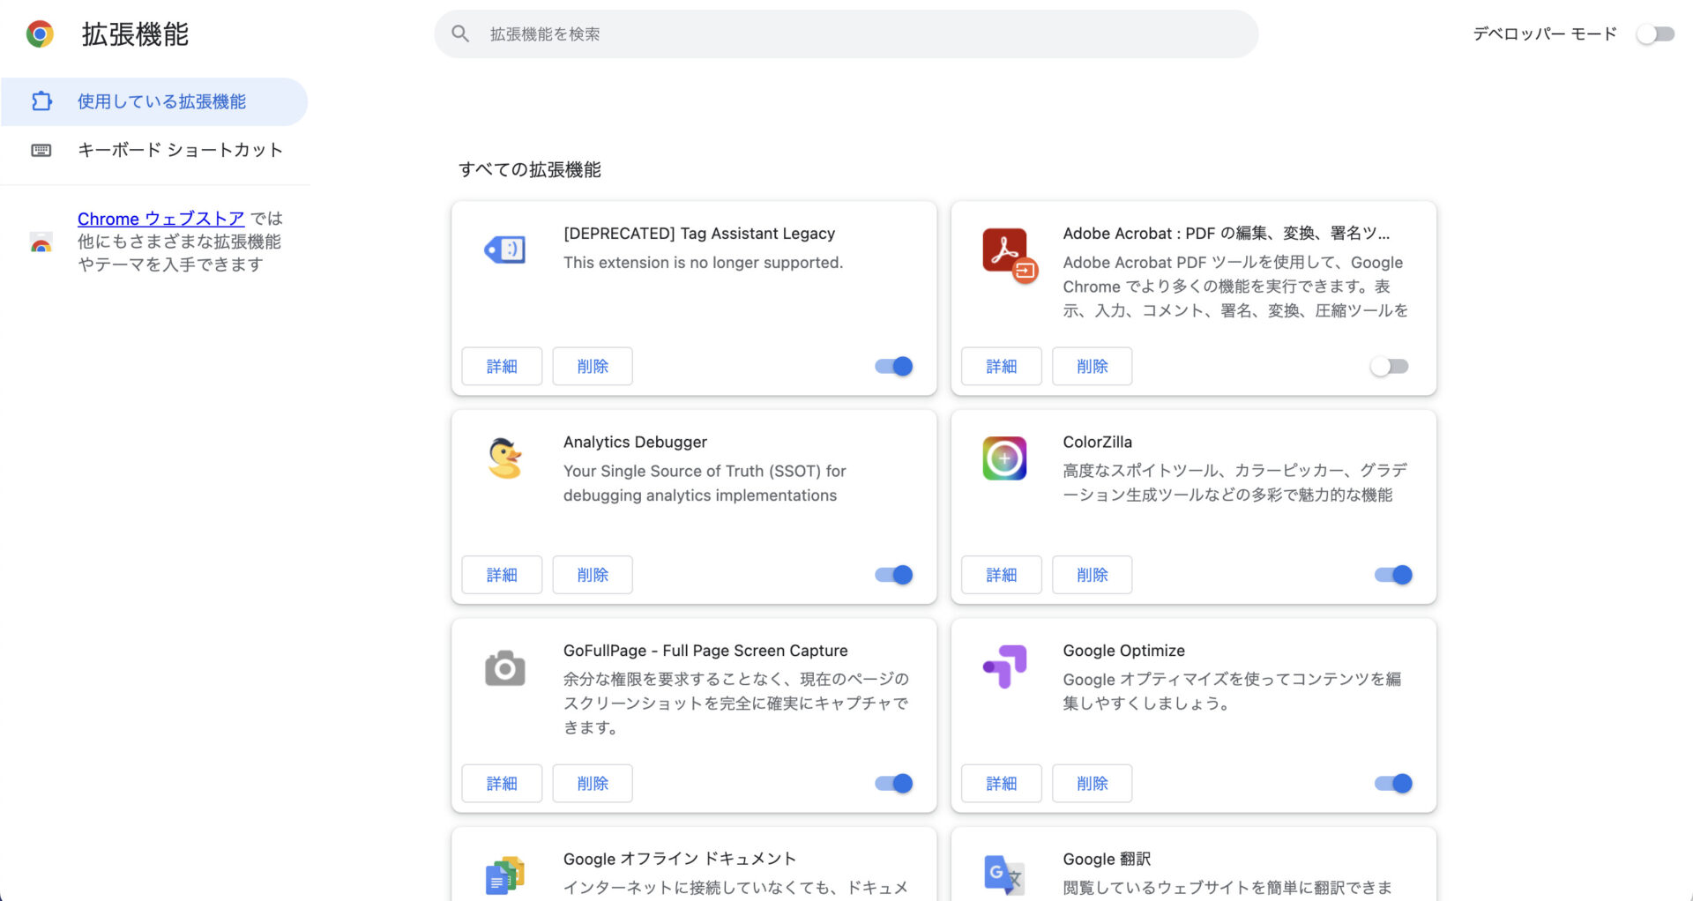Enable デベロッパー モード toggle
The image size is (1693, 901).
point(1655,34)
